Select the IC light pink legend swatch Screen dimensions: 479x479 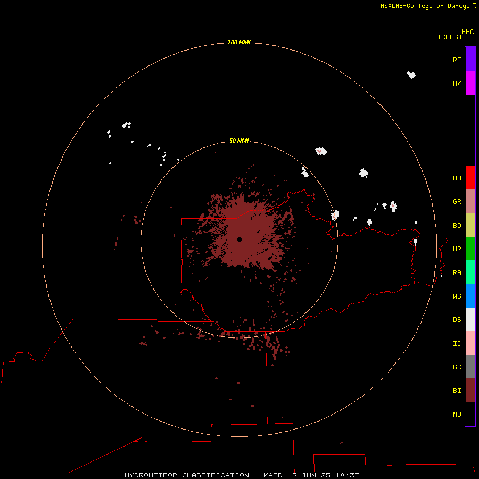pos(470,343)
